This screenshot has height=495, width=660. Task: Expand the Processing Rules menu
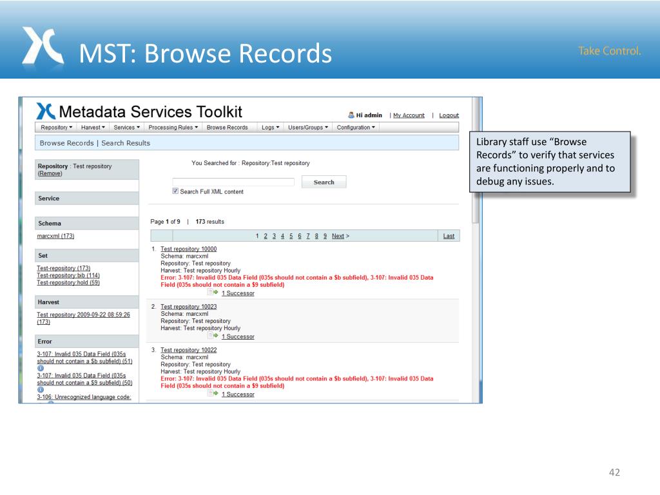point(173,128)
